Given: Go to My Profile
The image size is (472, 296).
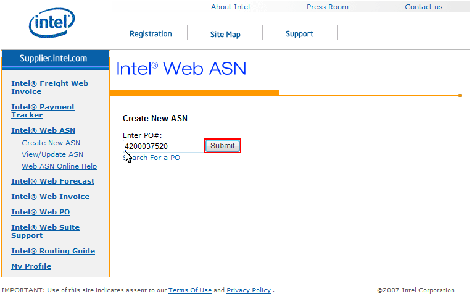Looking at the screenshot, I should (31, 266).
